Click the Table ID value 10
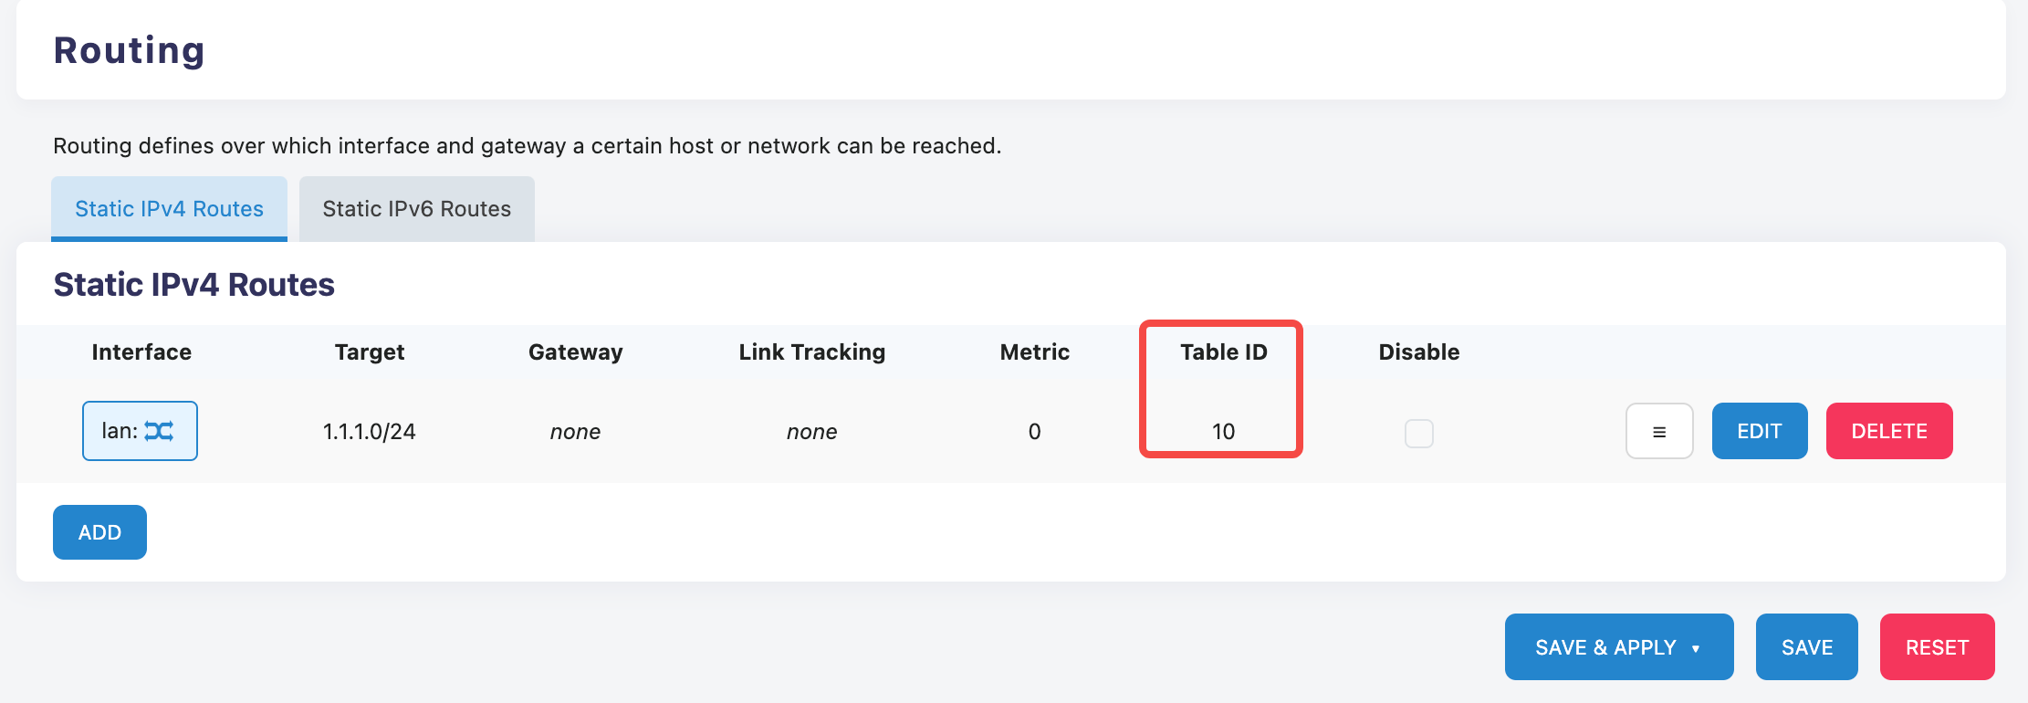Screen dimensions: 2028x703 point(1223,432)
